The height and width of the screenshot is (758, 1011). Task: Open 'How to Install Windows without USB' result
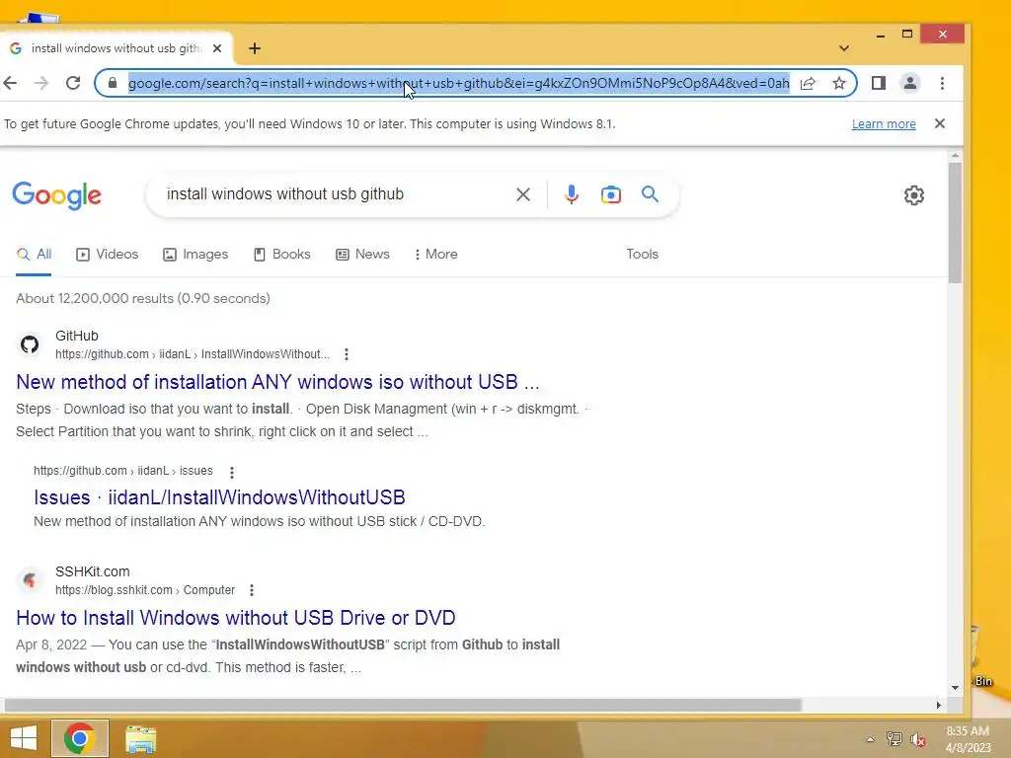[235, 618]
